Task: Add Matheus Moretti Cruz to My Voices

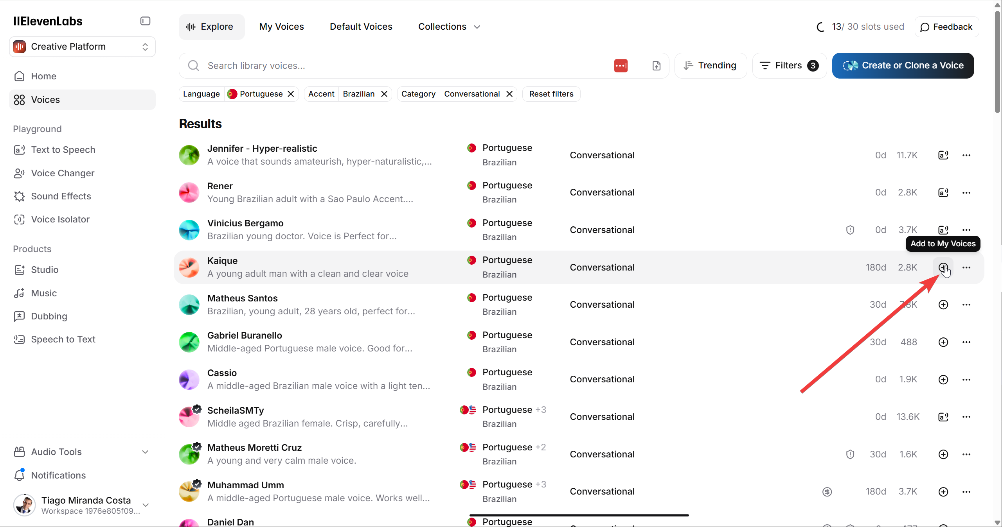Action: [x=943, y=454]
